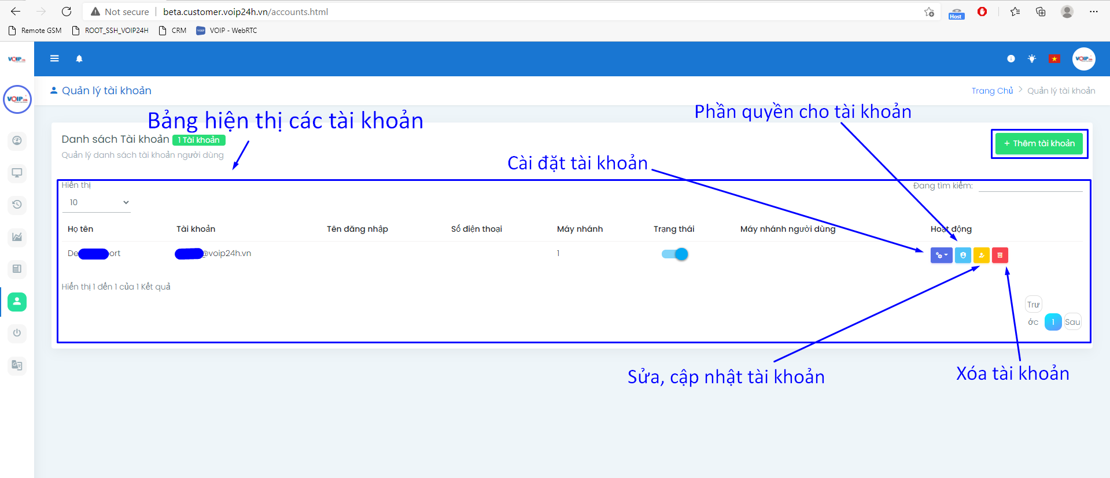Screen dimensions: 1110x478
Task: Open the dashboard gauge icon in the sidebar
Action: pos(17,140)
